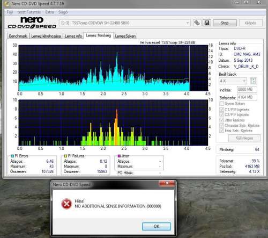Toggle the Írási Seb. Kijelzés checkbox
The height and width of the screenshot is (238, 268).
point(221,131)
